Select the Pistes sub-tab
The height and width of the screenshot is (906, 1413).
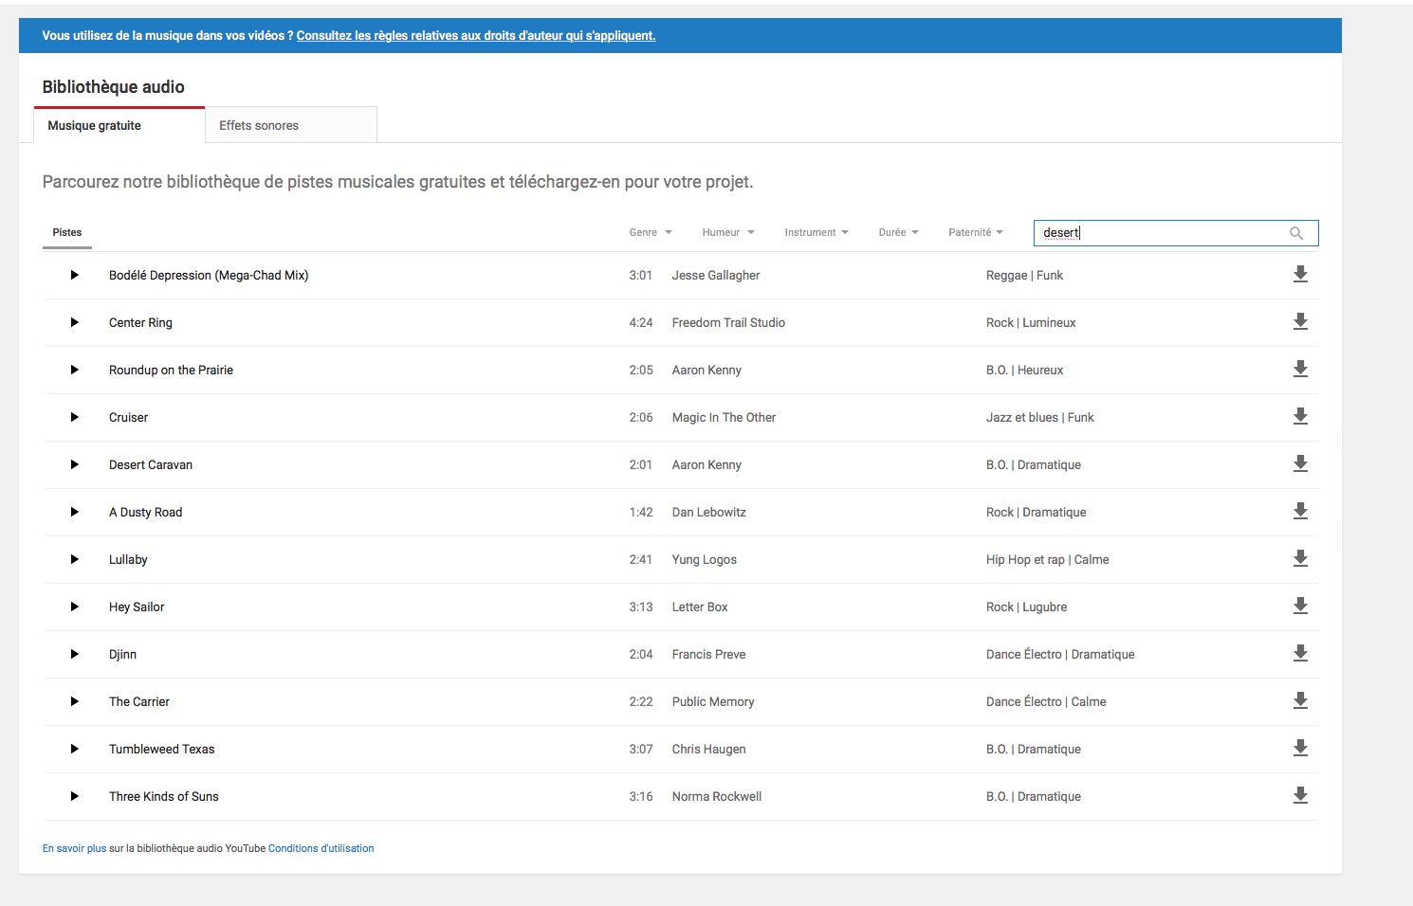pos(67,232)
